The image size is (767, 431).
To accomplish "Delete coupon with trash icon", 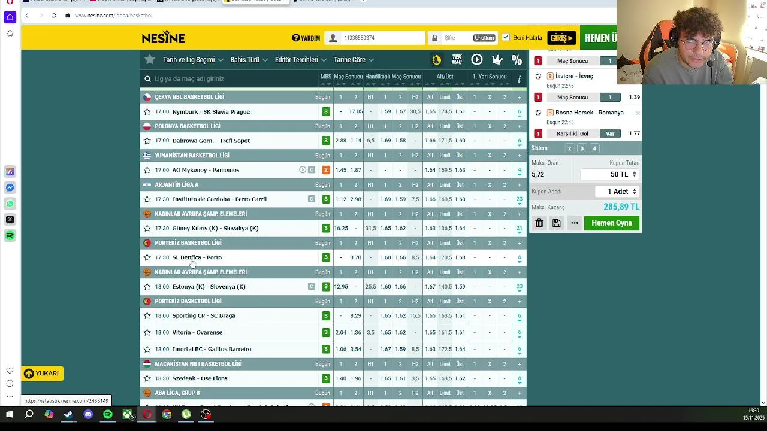I will [539, 223].
